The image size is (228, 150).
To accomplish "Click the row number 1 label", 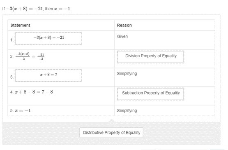I will [12, 40].
